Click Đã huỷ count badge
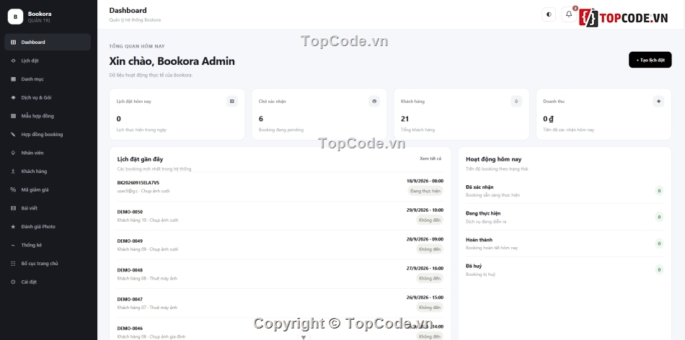This screenshot has width=685, height=340. pyautogui.click(x=659, y=269)
